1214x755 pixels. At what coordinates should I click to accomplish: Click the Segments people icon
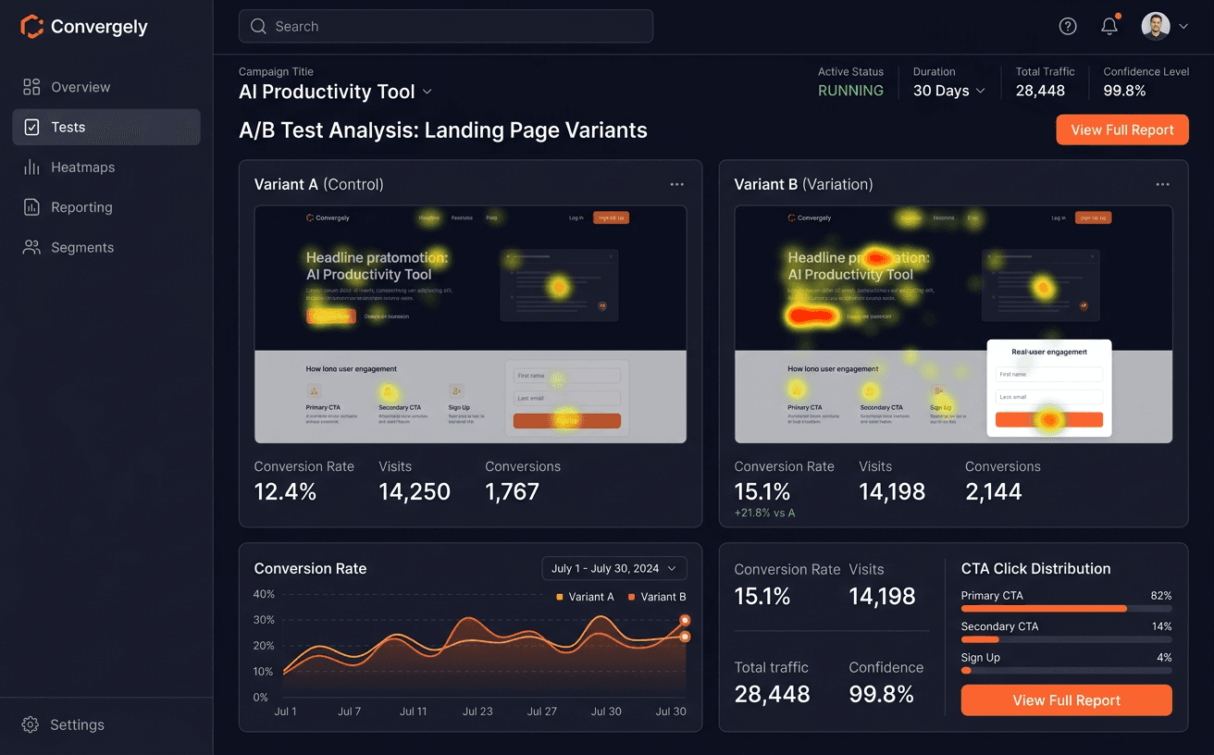[31, 247]
